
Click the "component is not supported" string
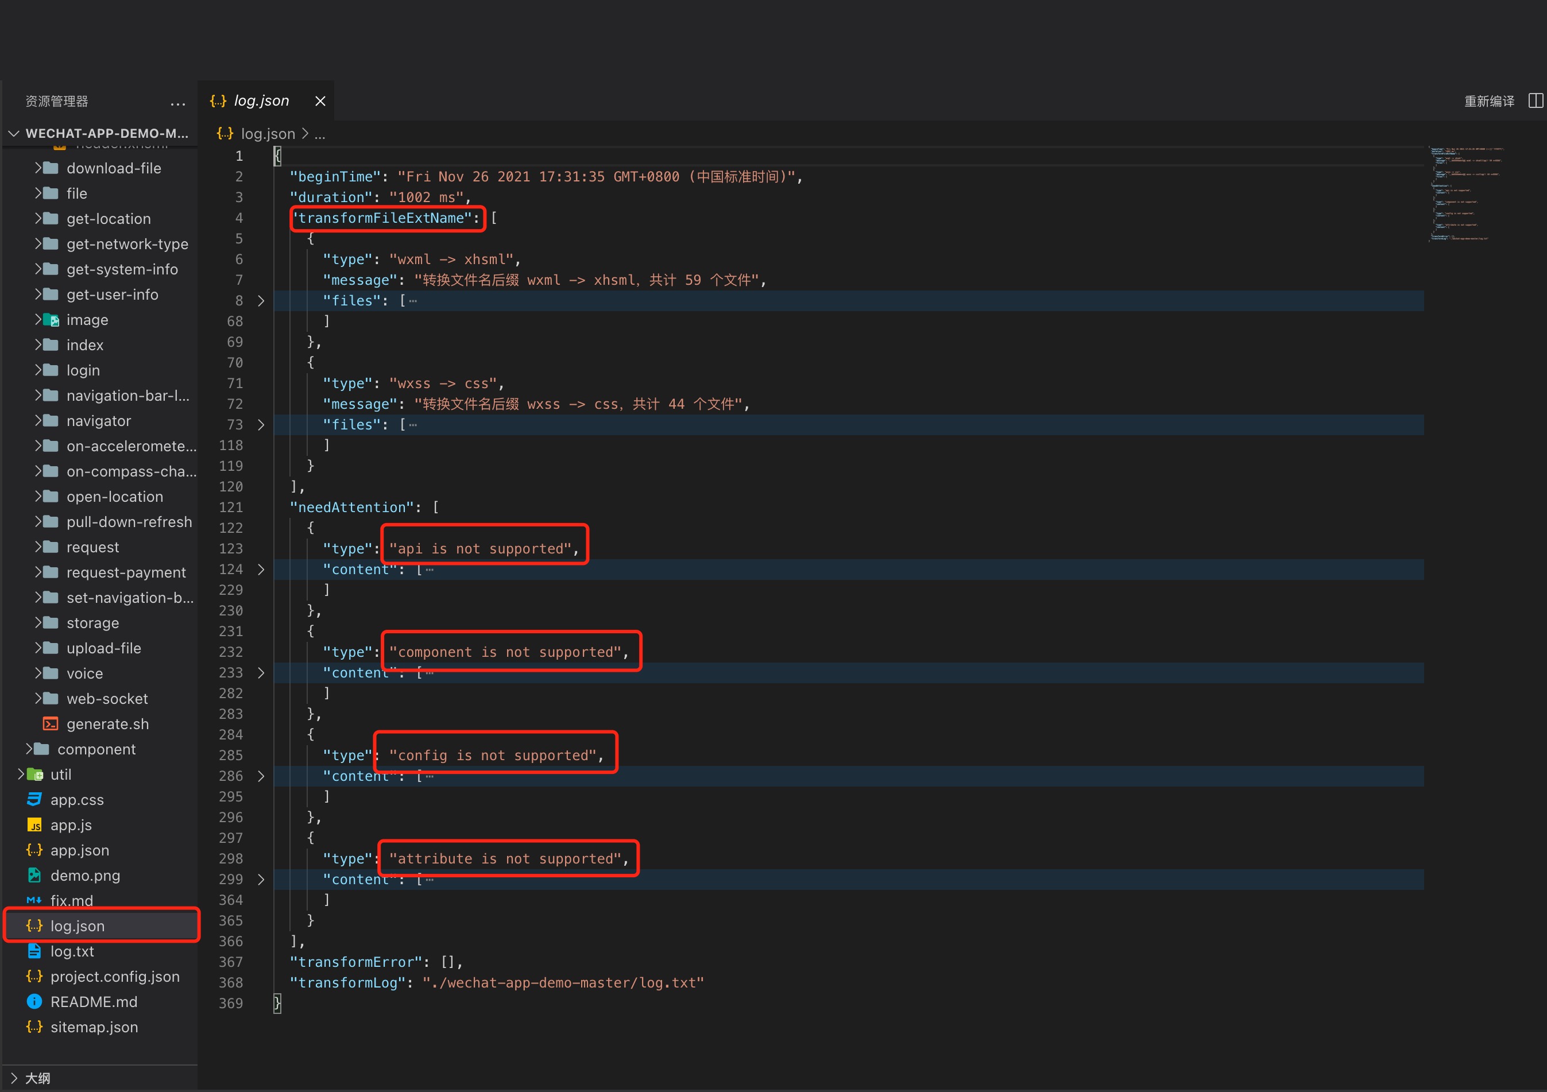click(505, 652)
